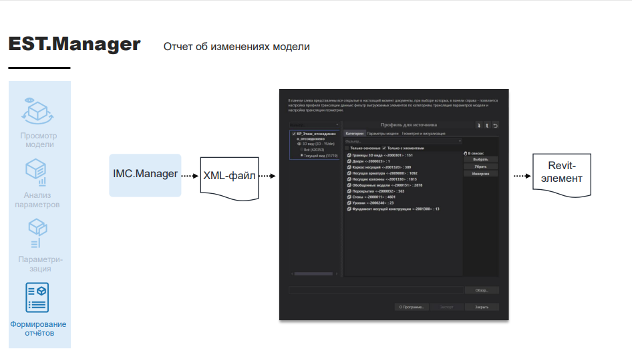Click the undo/reset arrow icon in profile header
Screen dimensions: 632x353
tap(495, 126)
